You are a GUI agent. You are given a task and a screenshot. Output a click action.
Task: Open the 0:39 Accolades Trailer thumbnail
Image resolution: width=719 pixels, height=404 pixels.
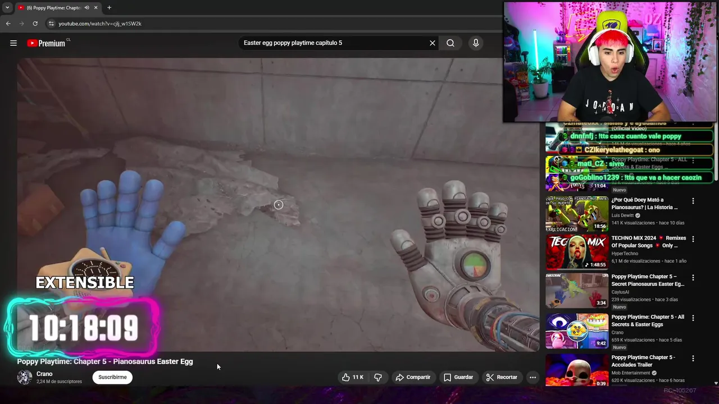[576, 370]
